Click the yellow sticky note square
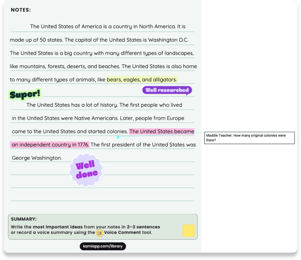301x260 pixels. click(189, 231)
